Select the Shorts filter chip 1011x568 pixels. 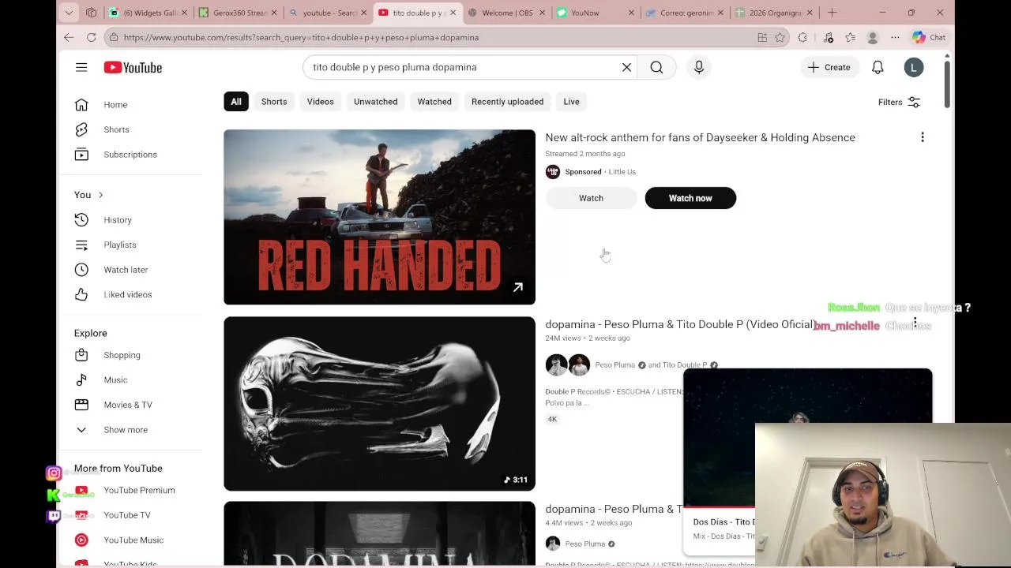pyautogui.click(x=274, y=101)
